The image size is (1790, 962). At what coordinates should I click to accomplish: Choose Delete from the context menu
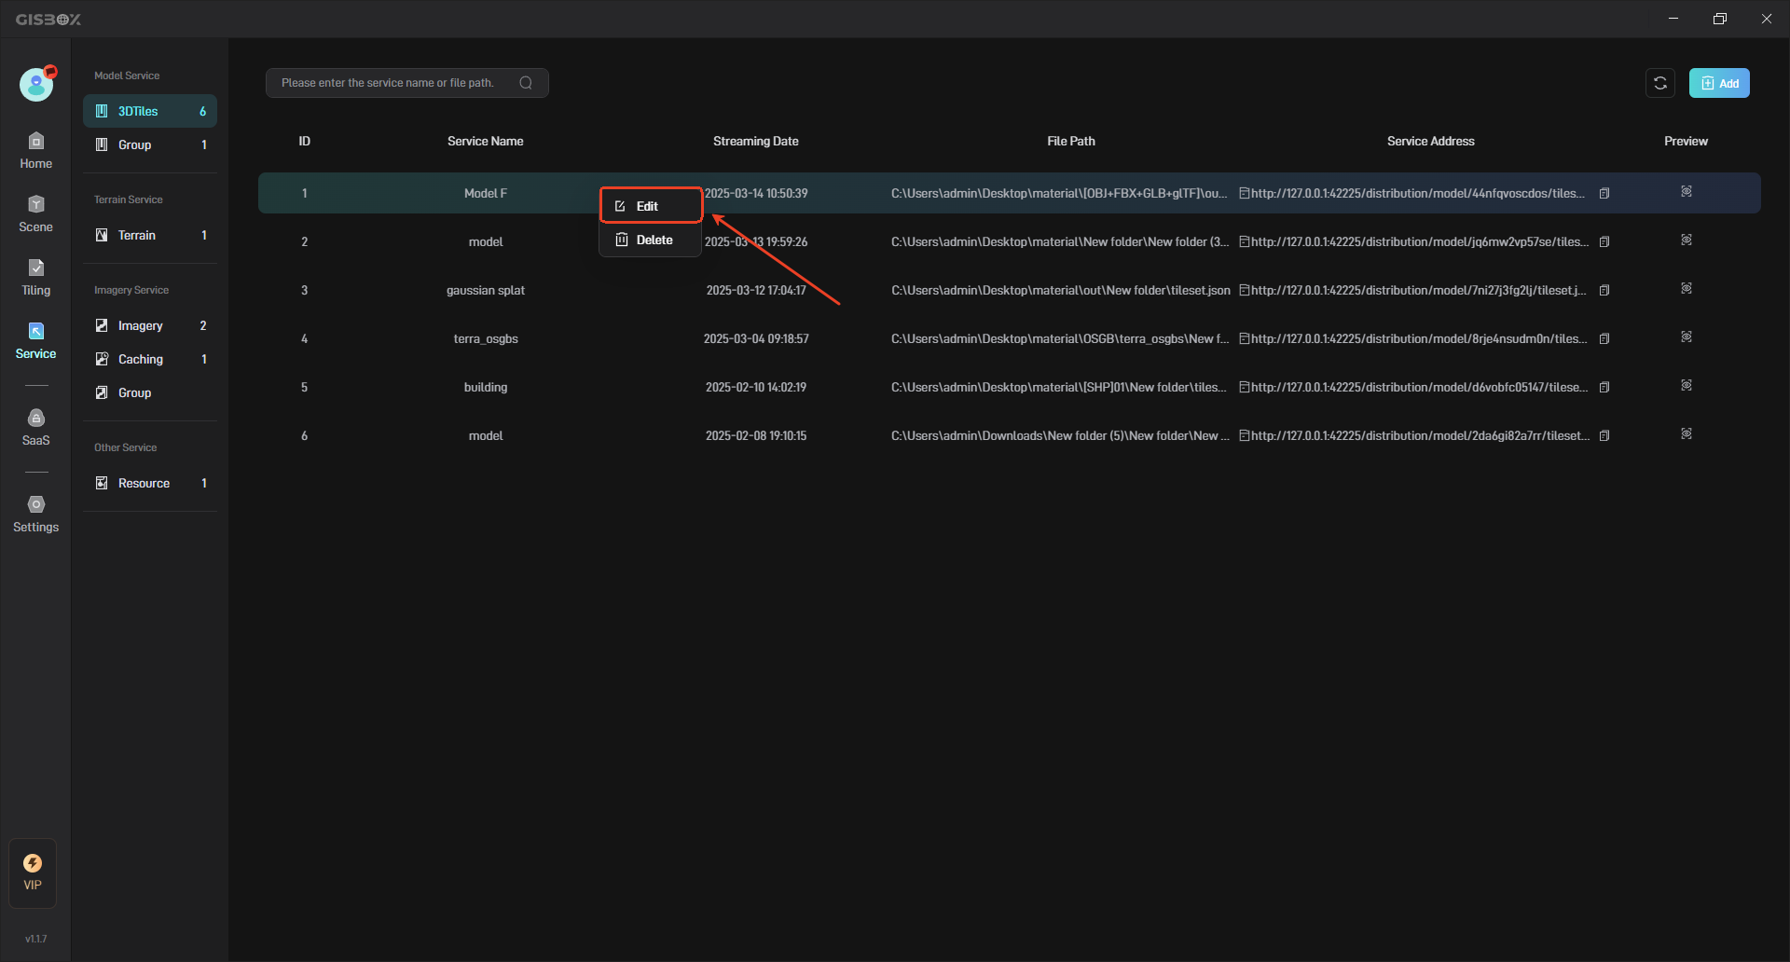pyautogui.click(x=650, y=240)
